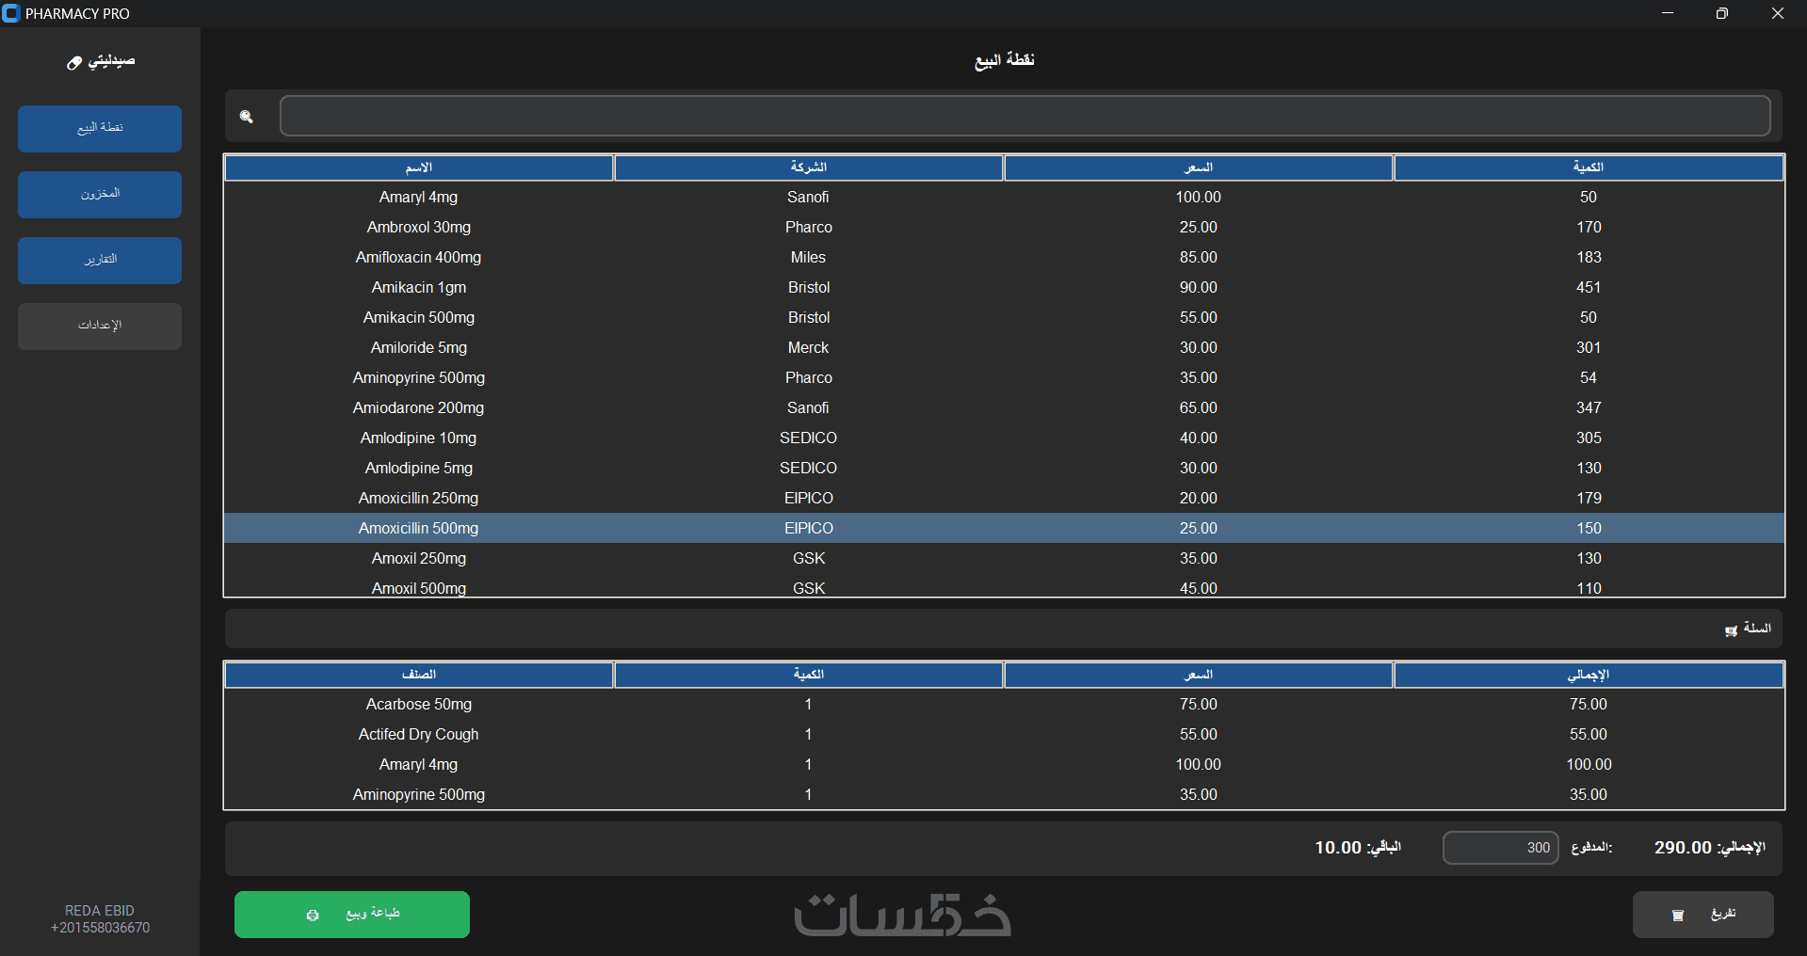Click the الشركة column header

(809, 167)
